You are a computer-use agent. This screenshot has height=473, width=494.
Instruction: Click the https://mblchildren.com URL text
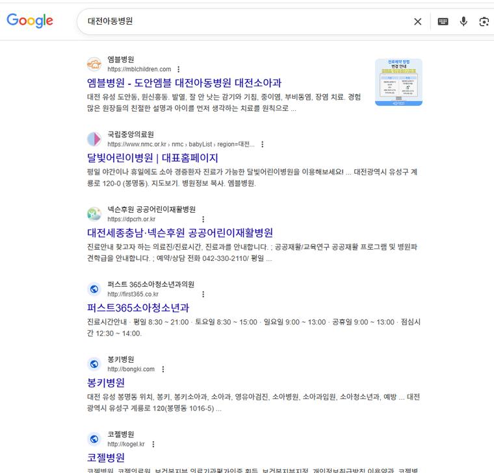pyautogui.click(x=139, y=69)
